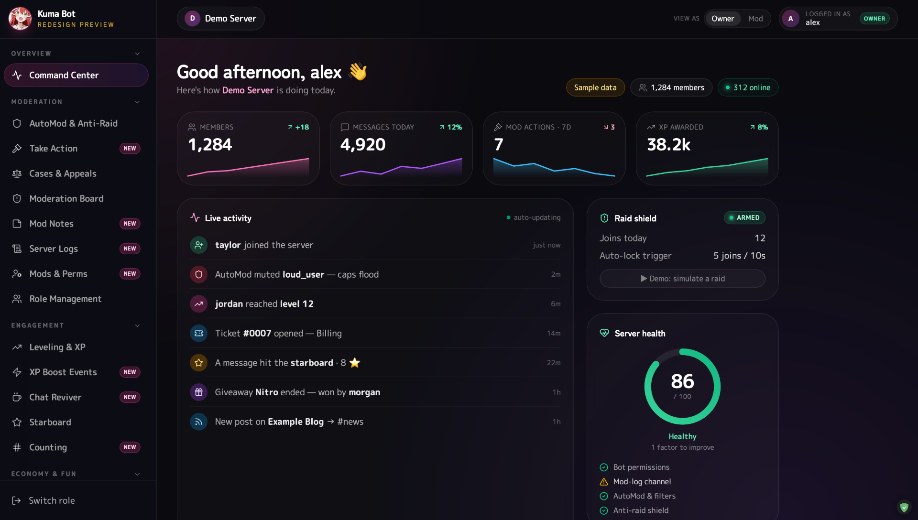The image size is (918, 520).
Task: Click the Members sparkline chart
Action: pyautogui.click(x=248, y=167)
